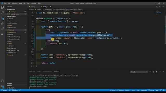Click Go Live in the status bar
Image resolution: width=166 pixels, height=93 pixels.
tap(151, 90)
